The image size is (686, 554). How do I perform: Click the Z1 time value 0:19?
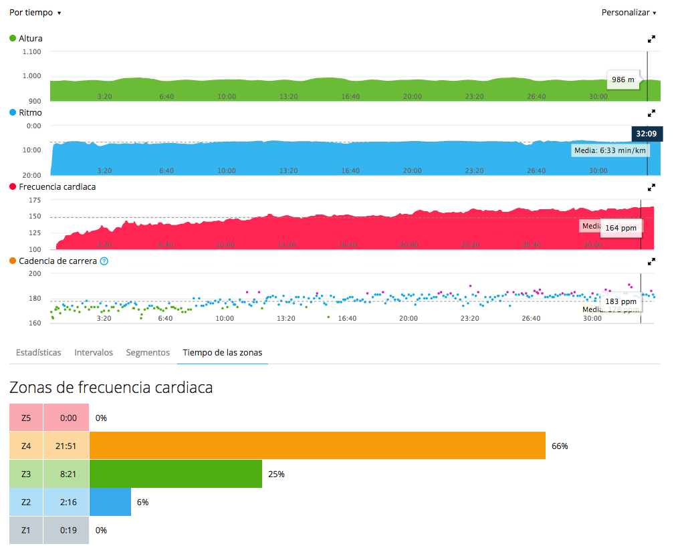[68, 530]
